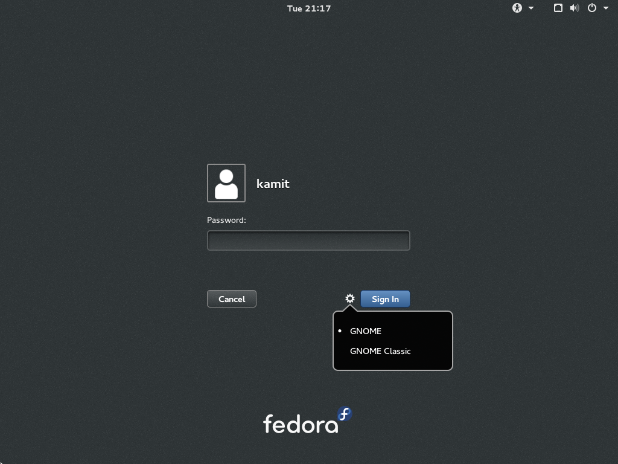Click the session popup's pointer arrow under gear
Image resolution: width=618 pixels, height=464 pixels.
pyautogui.click(x=350, y=309)
